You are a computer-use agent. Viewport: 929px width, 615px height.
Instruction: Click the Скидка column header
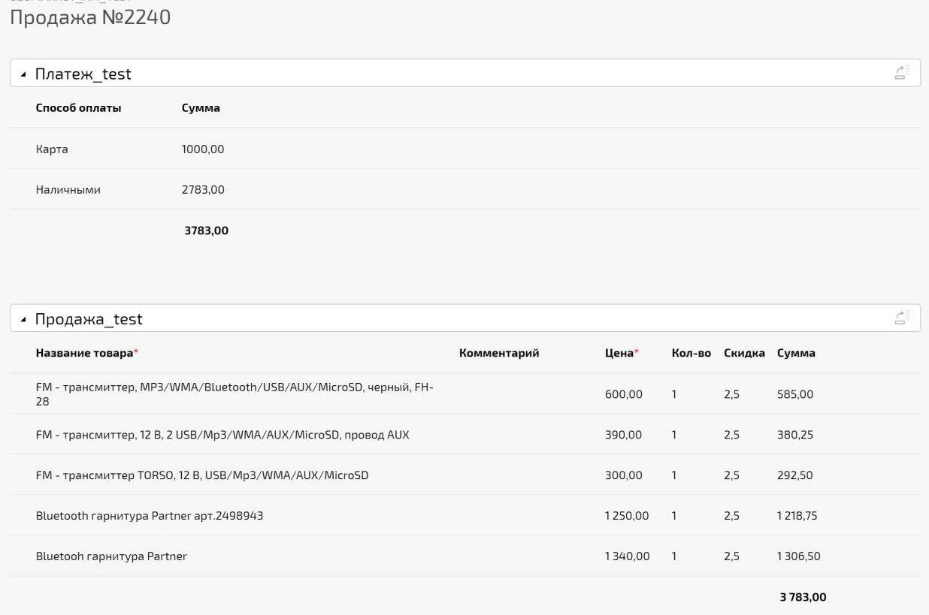point(745,353)
